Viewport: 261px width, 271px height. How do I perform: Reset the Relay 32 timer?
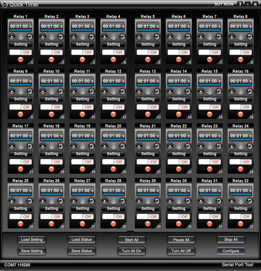[x=250, y=201]
